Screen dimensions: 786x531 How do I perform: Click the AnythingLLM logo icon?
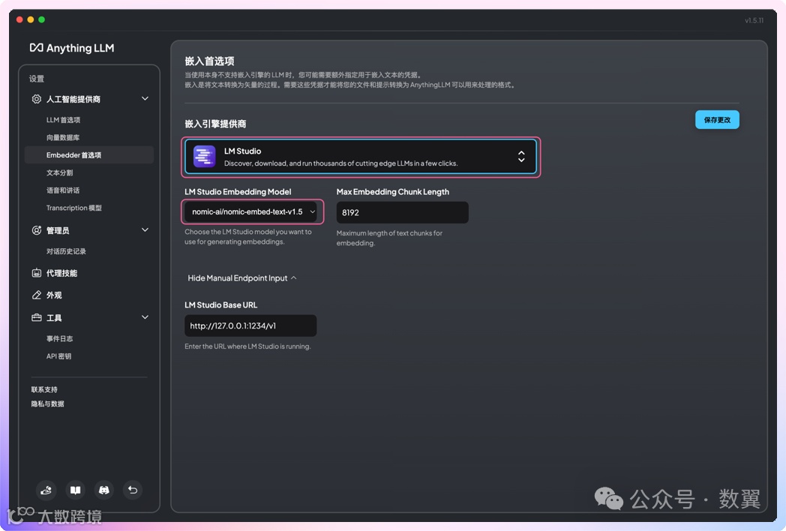click(x=36, y=48)
